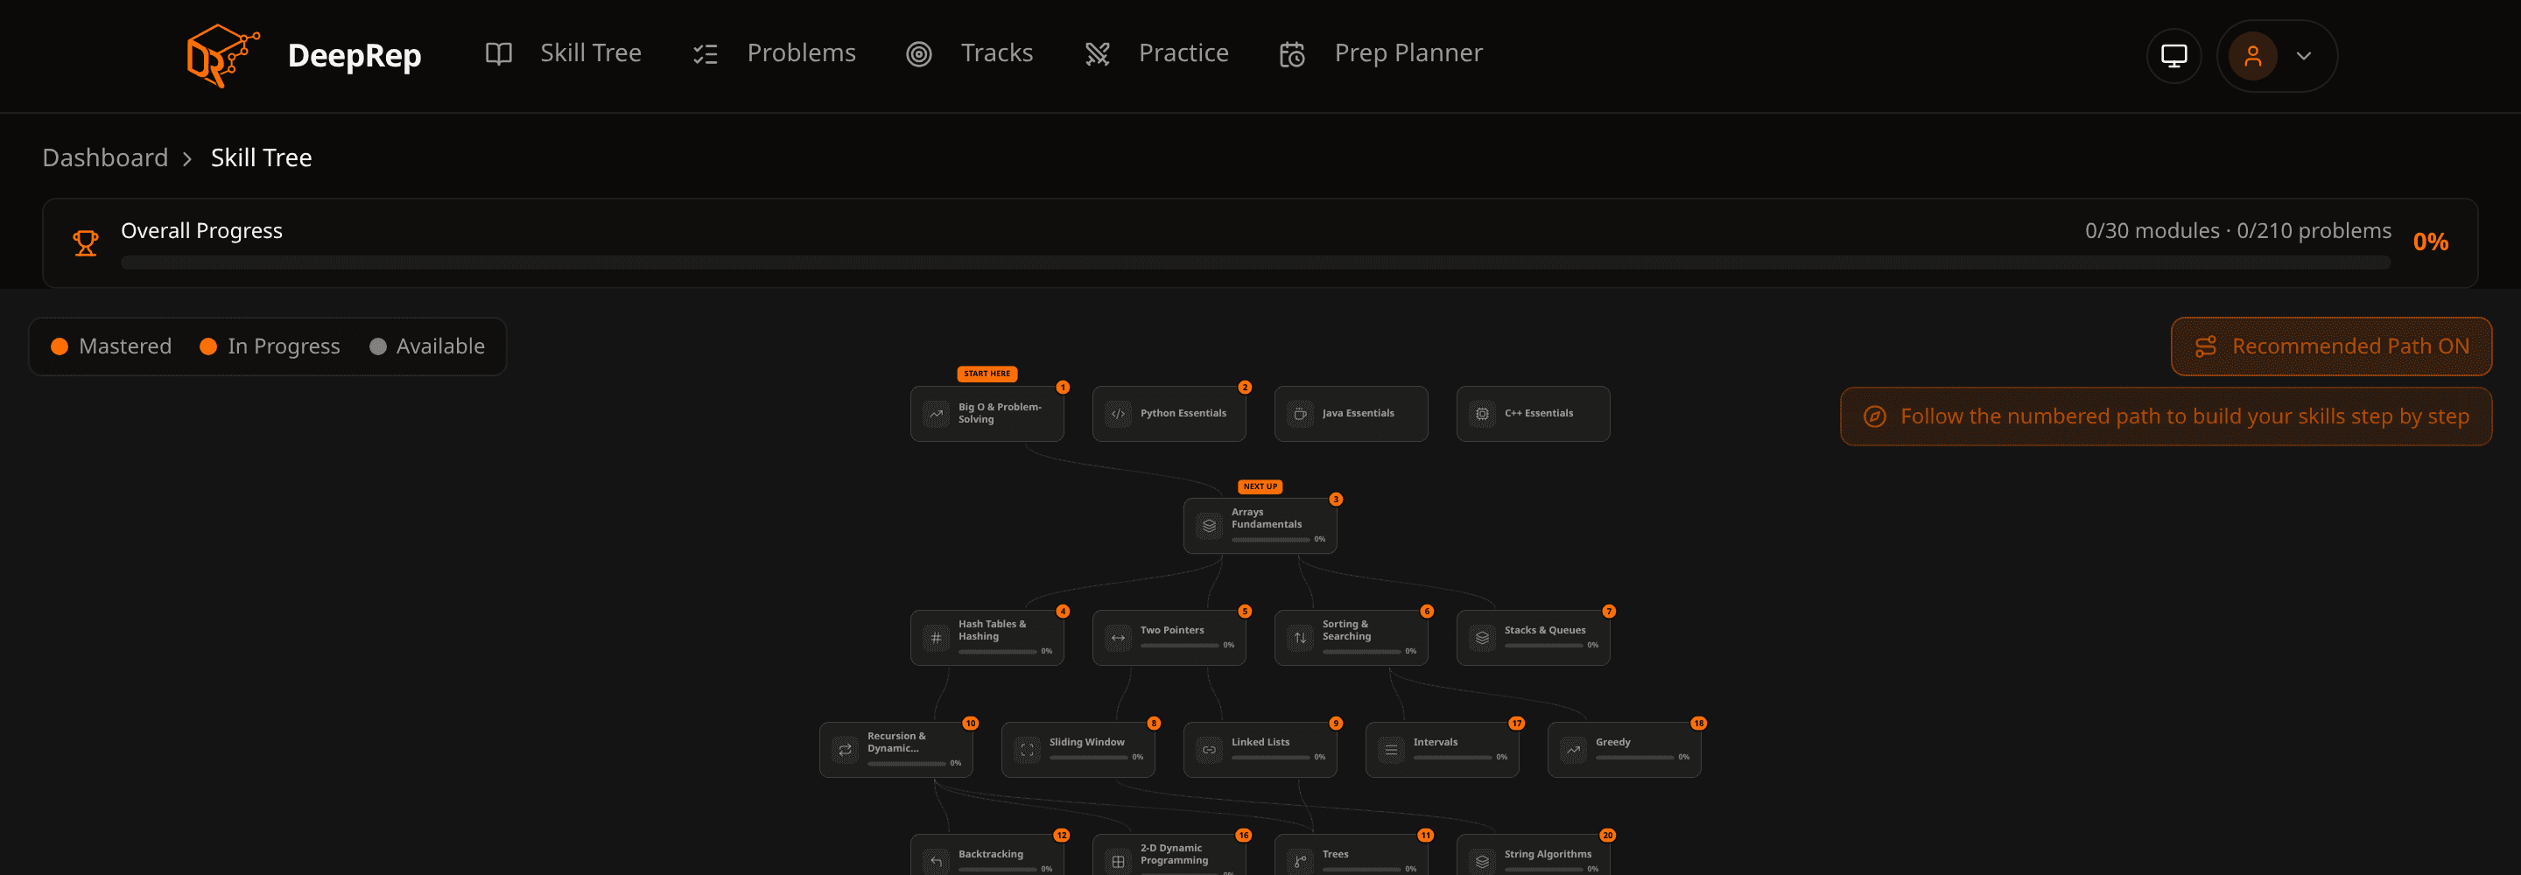This screenshot has width=2521, height=875.
Task: Click the 0/30 modules progress text
Action: 2151,231
